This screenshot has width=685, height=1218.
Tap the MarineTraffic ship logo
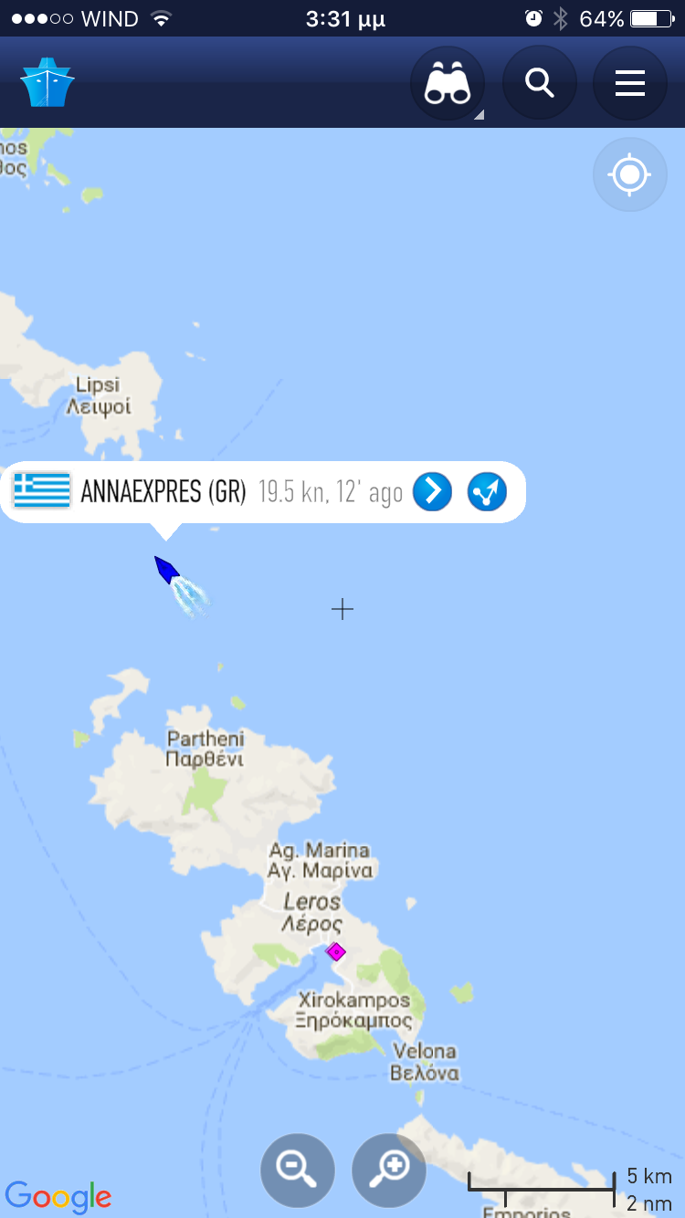47,82
